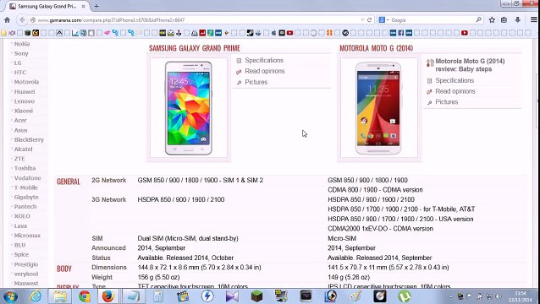Go to the Firefox home page icon
Image resolution: width=540 pixels, height=304 pixels.
coord(7,20)
